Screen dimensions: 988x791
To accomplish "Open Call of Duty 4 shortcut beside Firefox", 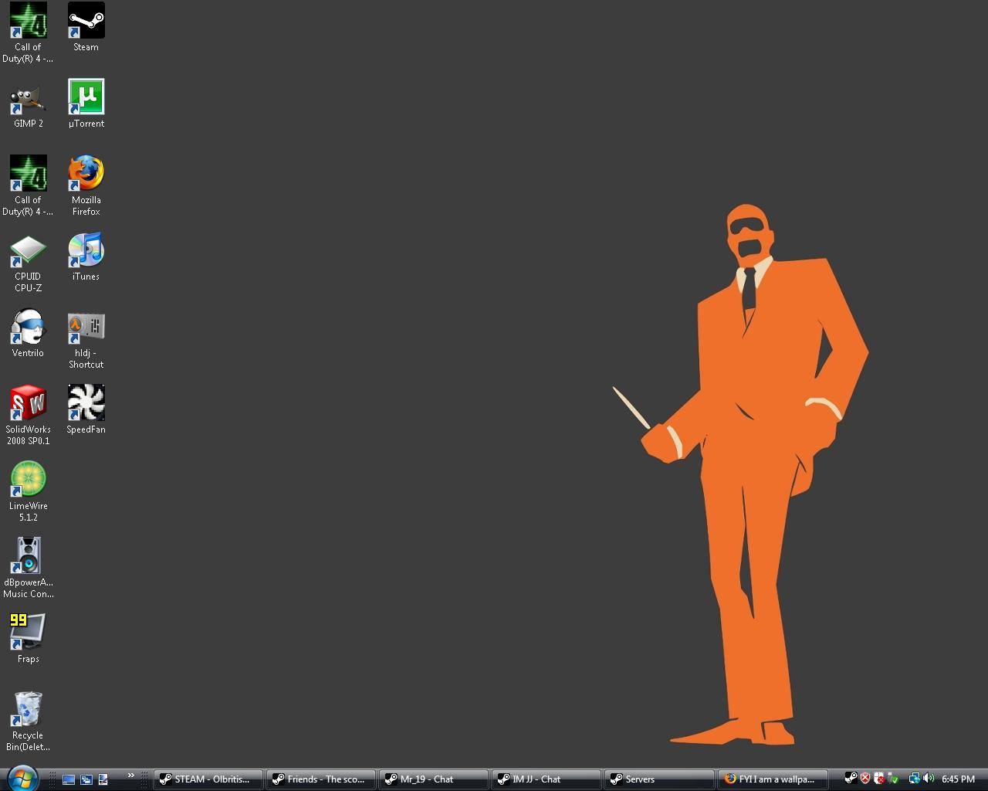I will pyautogui.click(x=28, y=185).
